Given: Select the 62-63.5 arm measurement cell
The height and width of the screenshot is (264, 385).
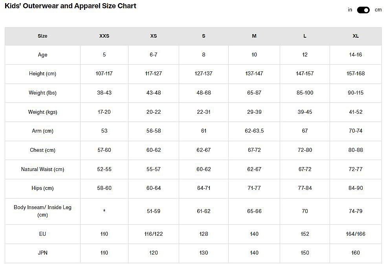Looking at the screenshot, I should [254, 131].
